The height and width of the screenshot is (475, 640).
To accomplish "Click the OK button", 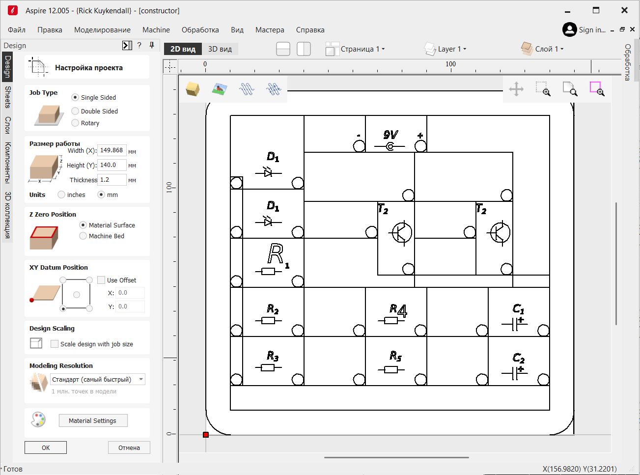I will pyautogui.click(x=46, y=447).
